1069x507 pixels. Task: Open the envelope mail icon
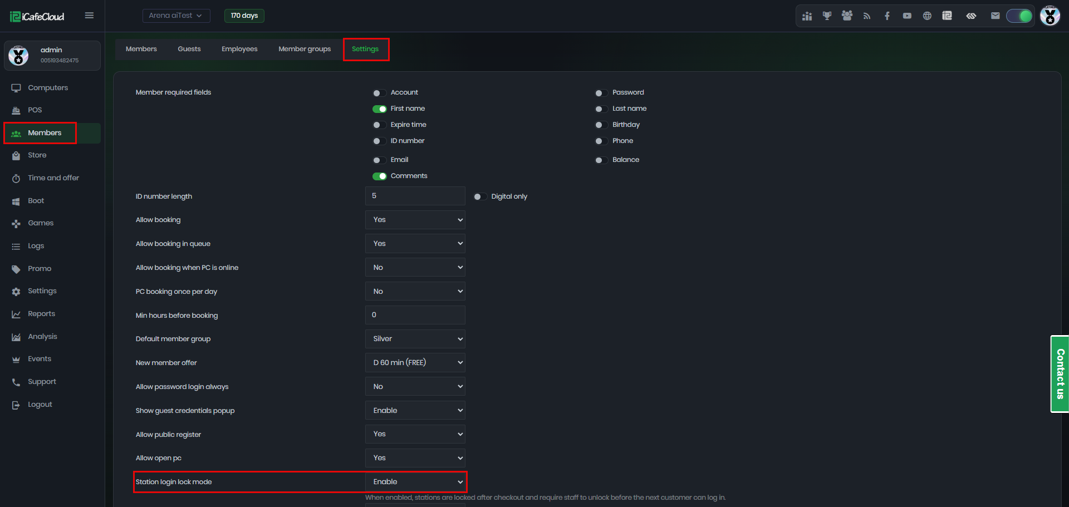pyautogui.click(x=995, y=16)
